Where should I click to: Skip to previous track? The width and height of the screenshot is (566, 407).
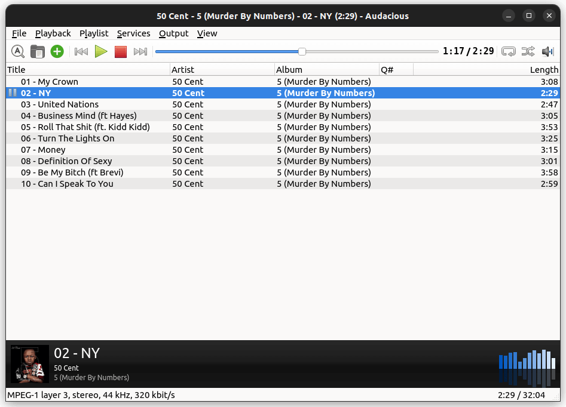coord(81,52)
